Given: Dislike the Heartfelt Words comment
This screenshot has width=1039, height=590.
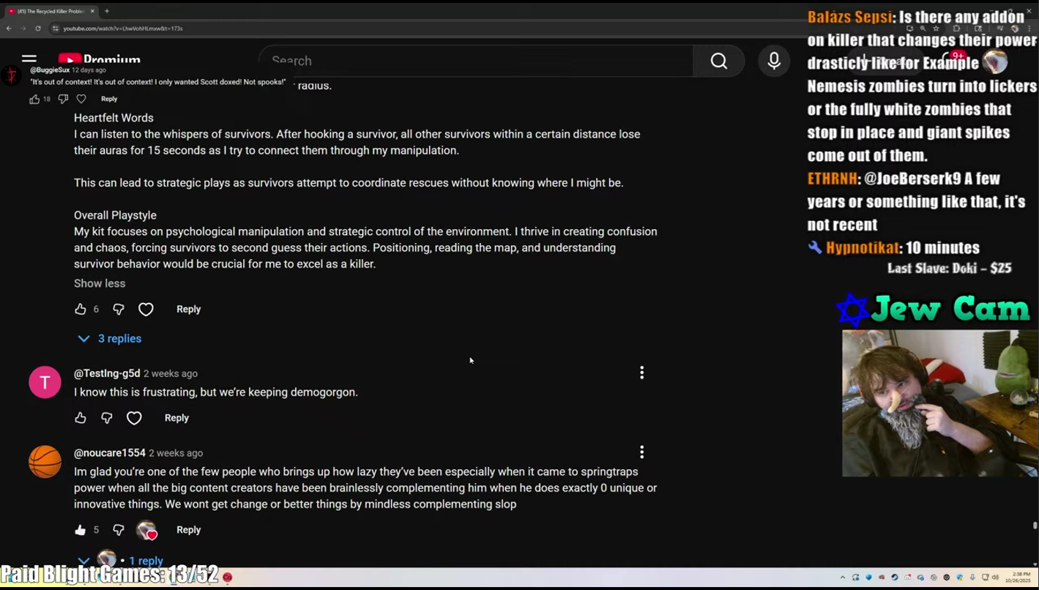Looking at the screenshot, I should tap(119, 310).
